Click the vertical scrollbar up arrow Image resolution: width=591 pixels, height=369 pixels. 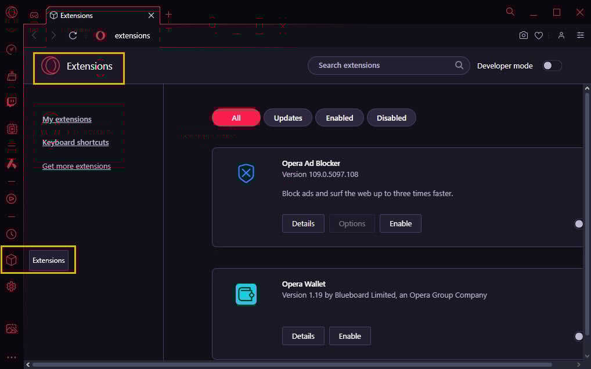[x=587, y=88]
